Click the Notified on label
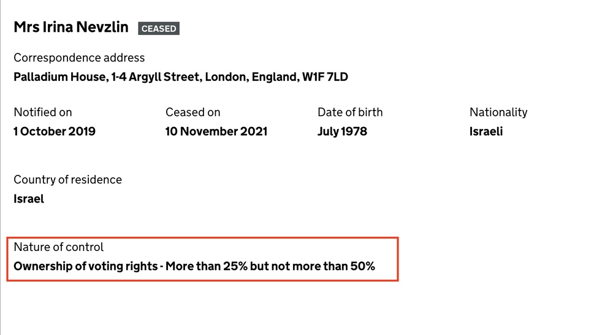 (43, 112)
